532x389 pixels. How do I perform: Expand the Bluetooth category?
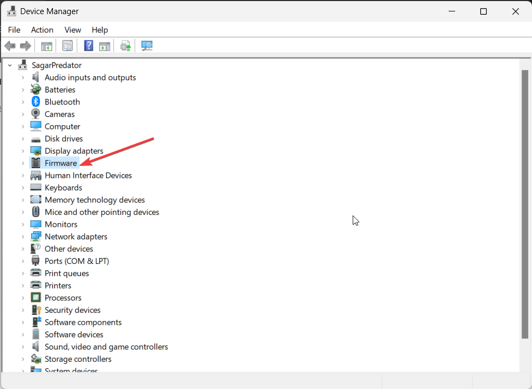pos(23,102)
